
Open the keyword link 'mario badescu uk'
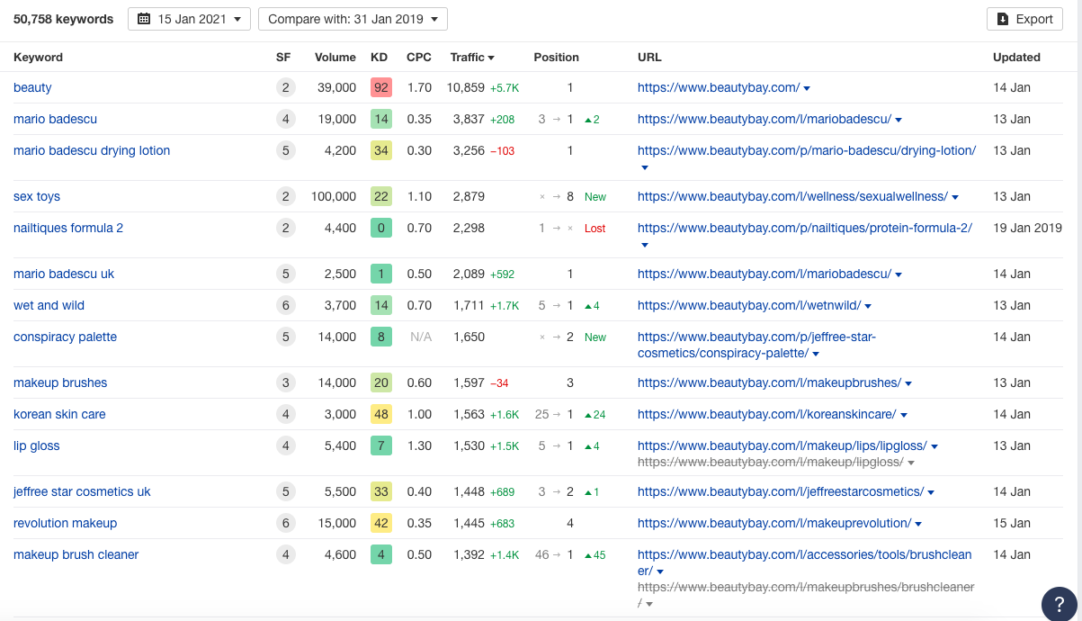point(64,274)
